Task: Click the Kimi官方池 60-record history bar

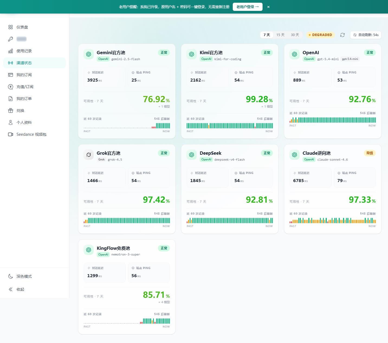Action: pyautogui.click(x=230, y=126)
